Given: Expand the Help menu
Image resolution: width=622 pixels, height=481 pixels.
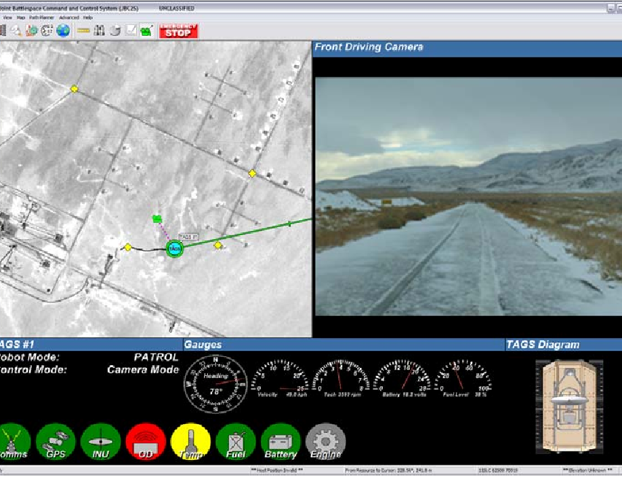Looking at the screenshot, I should (87, 18).
